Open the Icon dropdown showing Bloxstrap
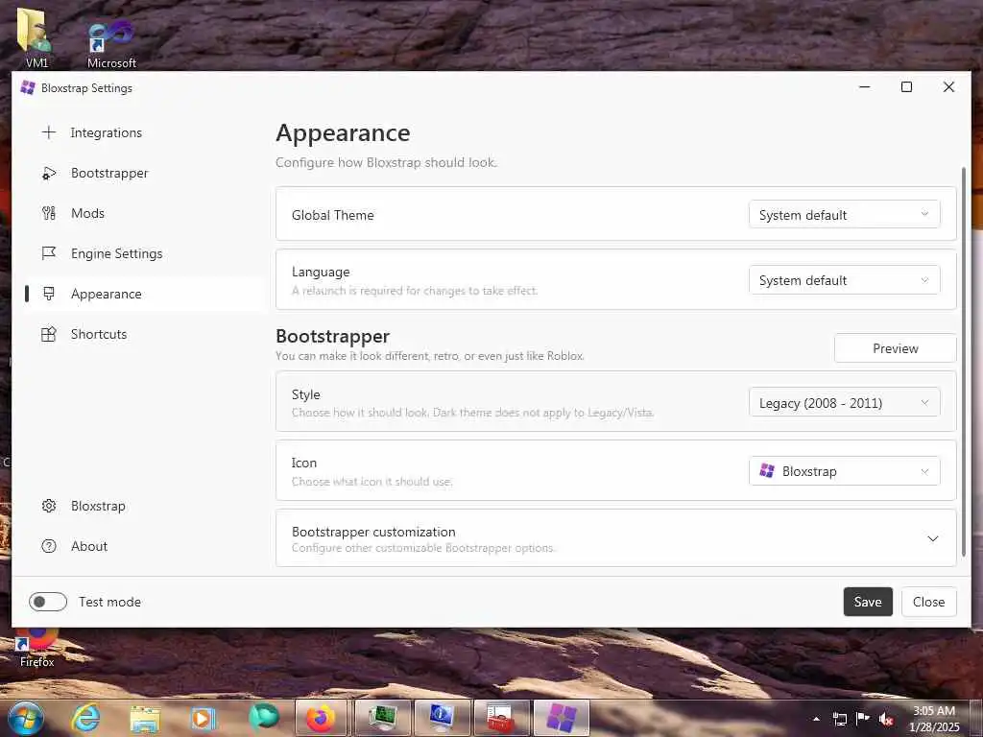The width and height of the screenshot is (983, 737). pos(844,471)
